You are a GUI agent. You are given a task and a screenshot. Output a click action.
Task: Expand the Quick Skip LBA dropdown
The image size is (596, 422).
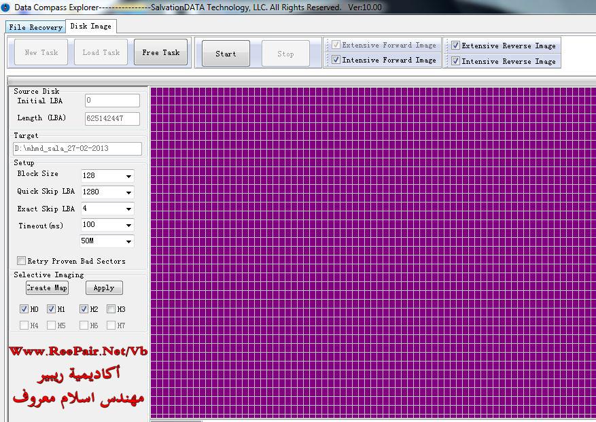tap(128, 192)
